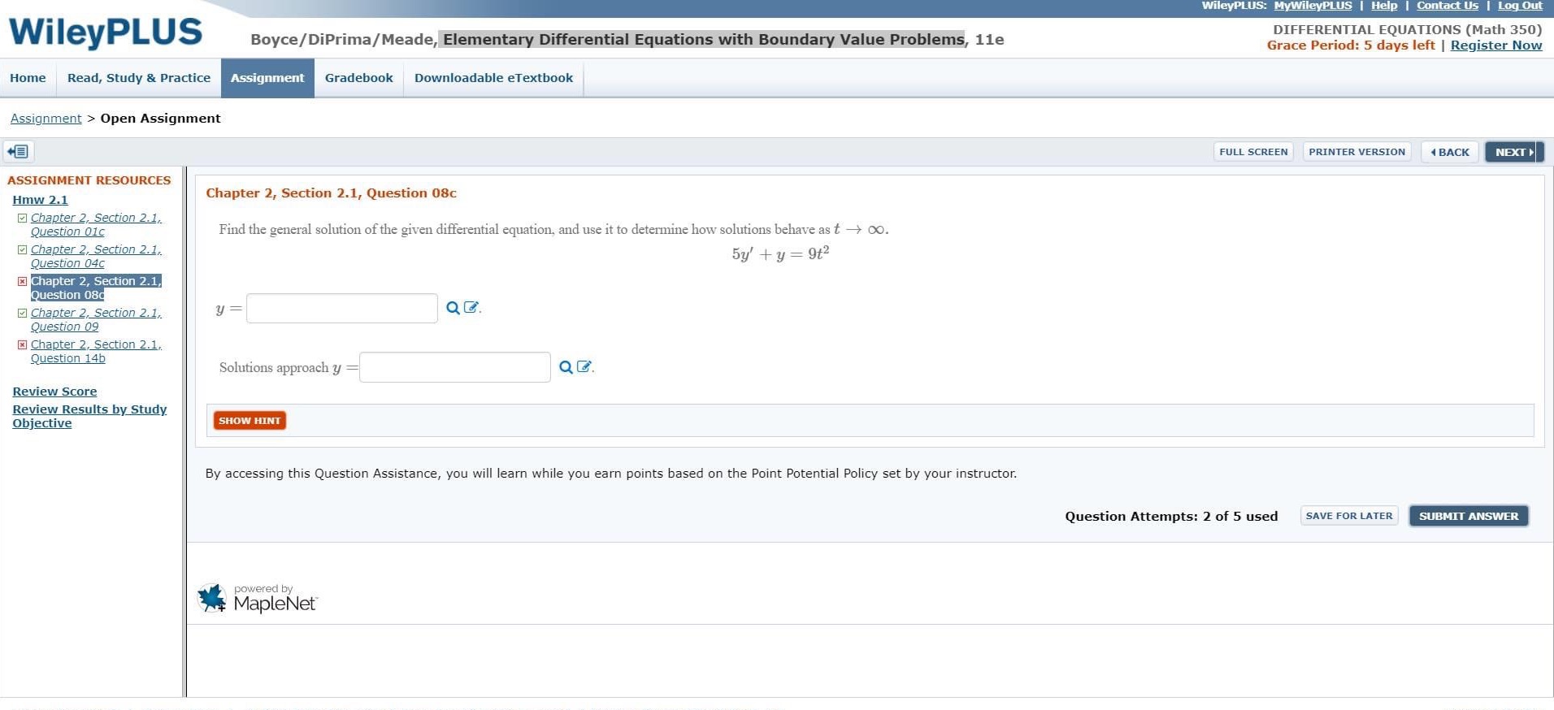Open equation editor for Solutions approach answer
Viewport: 1554px width, 710px height.
click(584, 366)
